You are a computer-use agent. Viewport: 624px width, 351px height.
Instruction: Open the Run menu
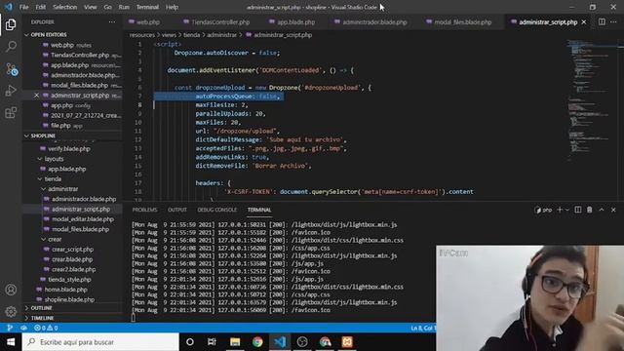pyautogui.click(x=124, y=7)
